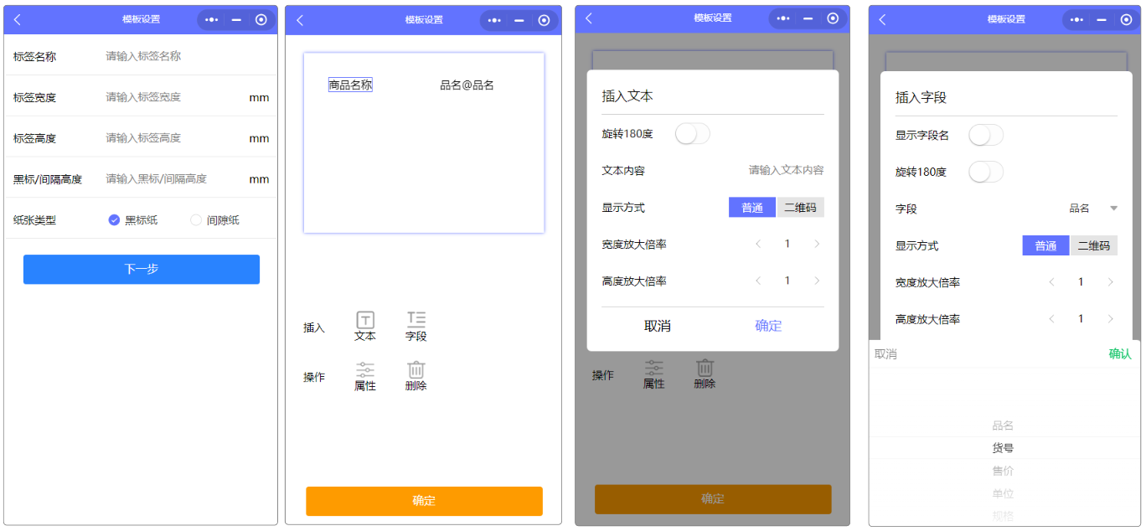The height and width of the screenshot is (531, 1146).
Task: Click the 文本 insert icon in the template editor
Action: (365, 321)
